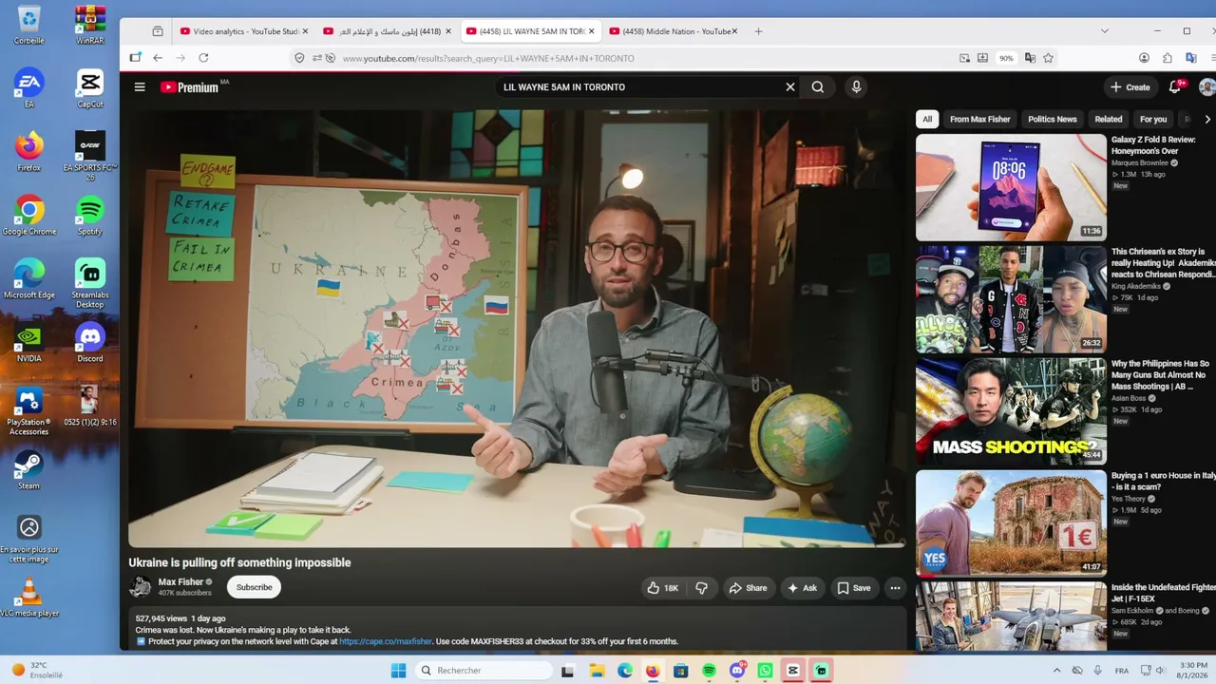1216x684 pixels.
Task: Select the Related filter chip
Action: (x=1109, y=119)
